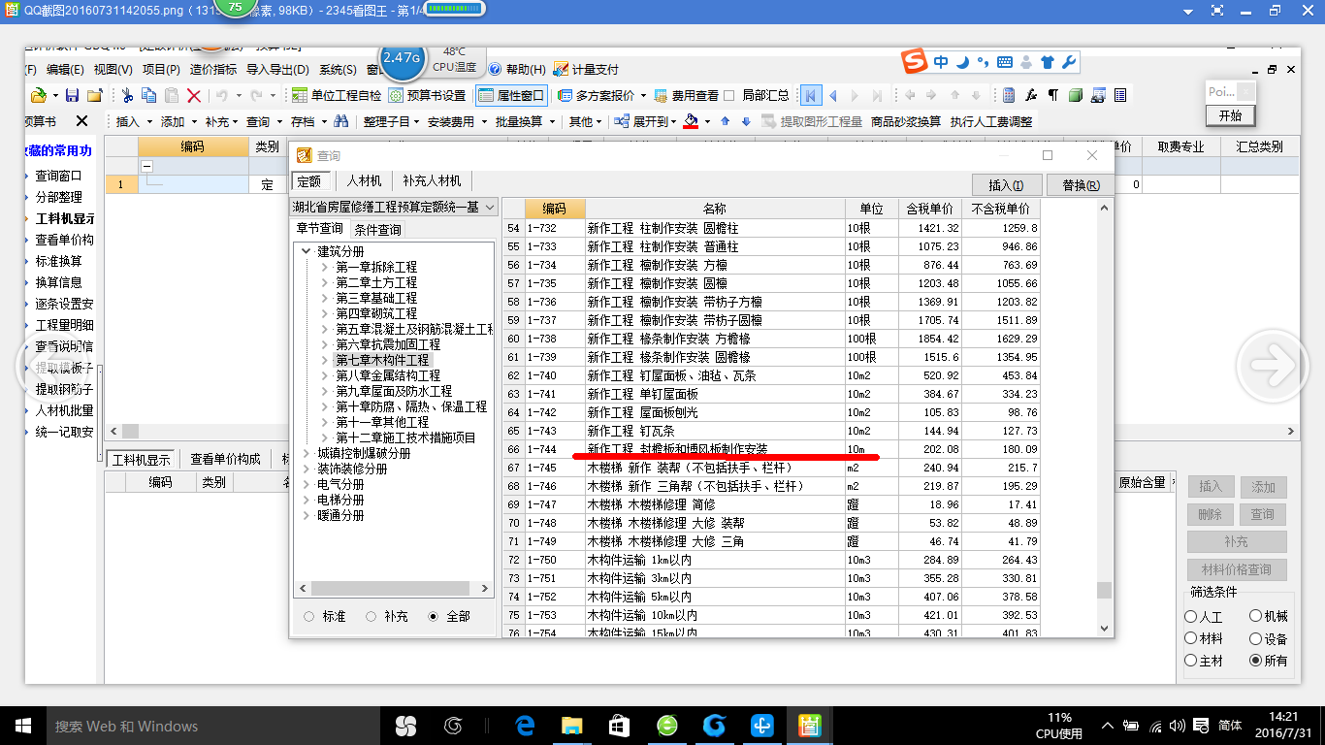Click the calculator icon in toolbar
This screenshot has width=1325, height=745.
pyautogui.click(x=1009, y=95)
